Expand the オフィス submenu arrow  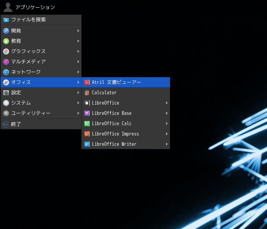(78, 82)
